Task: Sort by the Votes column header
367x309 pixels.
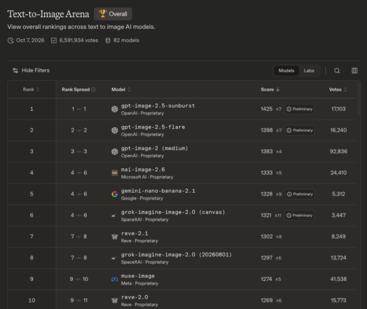Action: (338, 89)
